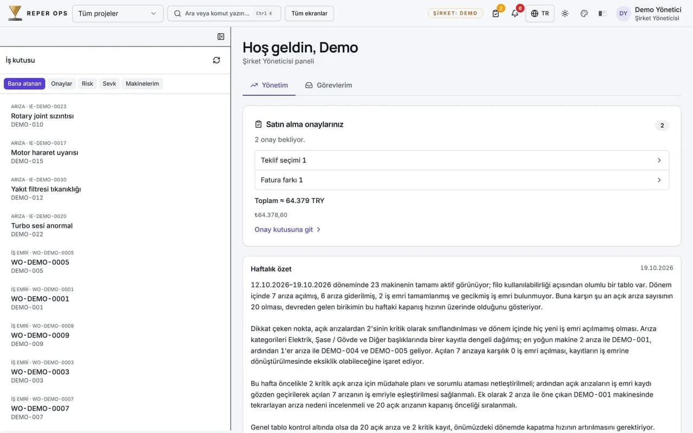Open work order WO-DEMO-0007
This screenshot has height=433, width=693.
click(115, 408)
